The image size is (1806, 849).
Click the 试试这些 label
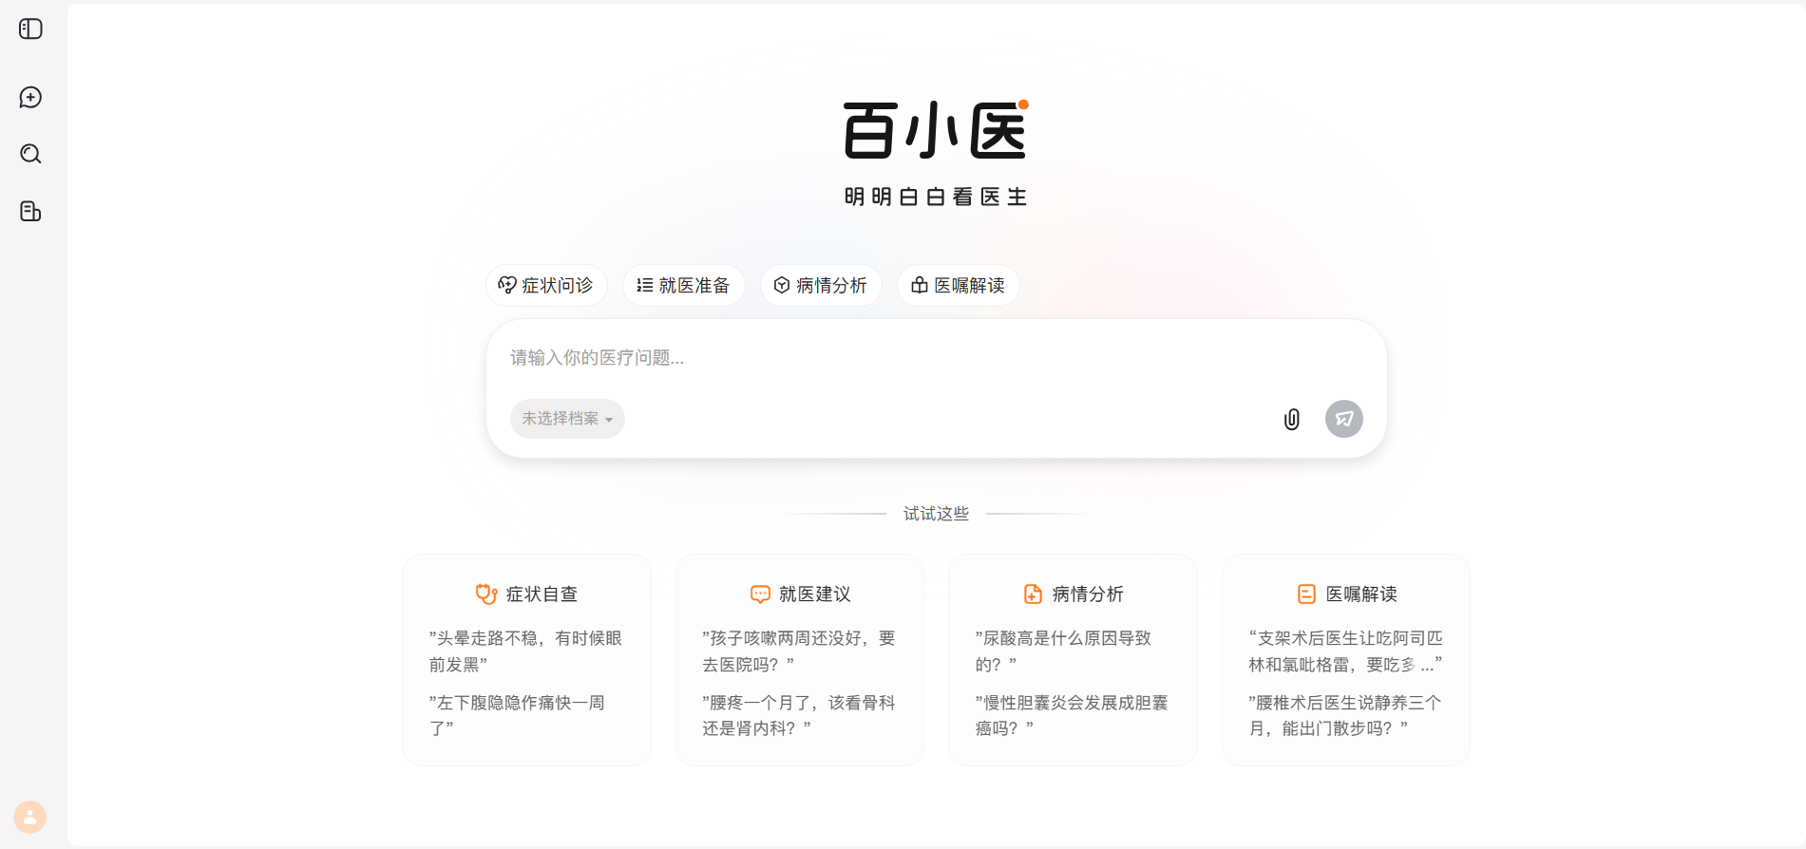pyautogui.click(x=936, y=514)
